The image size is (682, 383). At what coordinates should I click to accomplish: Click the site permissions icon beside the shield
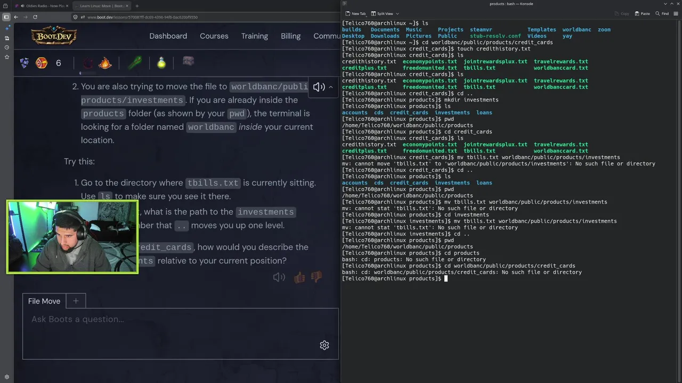pos(83,17)
